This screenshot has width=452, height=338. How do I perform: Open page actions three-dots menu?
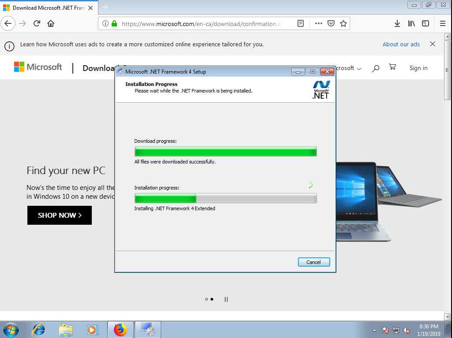click(x=319, y=24)
